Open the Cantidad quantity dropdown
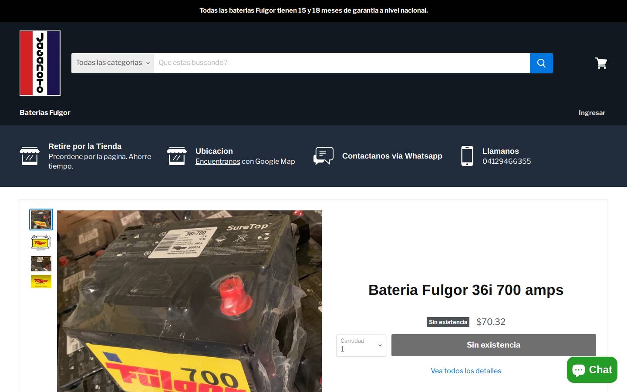Viewport: 627px width, 392px height. [361, 345]
